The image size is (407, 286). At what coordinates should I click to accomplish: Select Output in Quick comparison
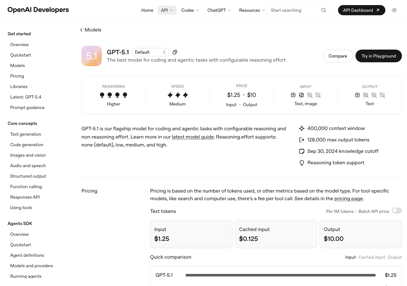coord(395,257)
